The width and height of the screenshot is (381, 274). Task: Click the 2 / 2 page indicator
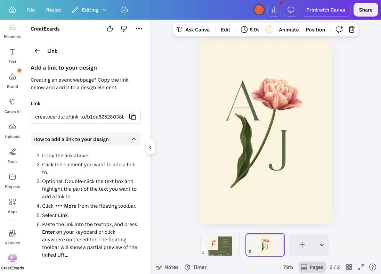[x=334, y=267]
